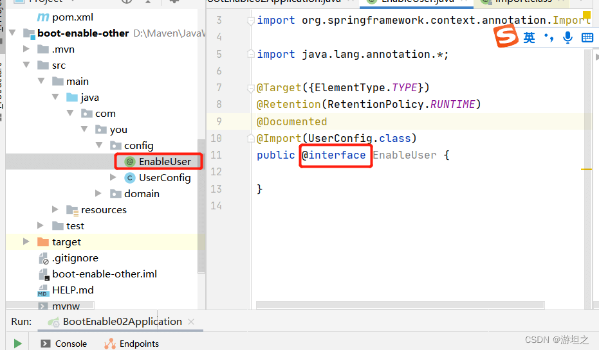Switch to the Endpoints tab
The width and height of the screenshot is (599, 350).
click(x=139, y=344)
